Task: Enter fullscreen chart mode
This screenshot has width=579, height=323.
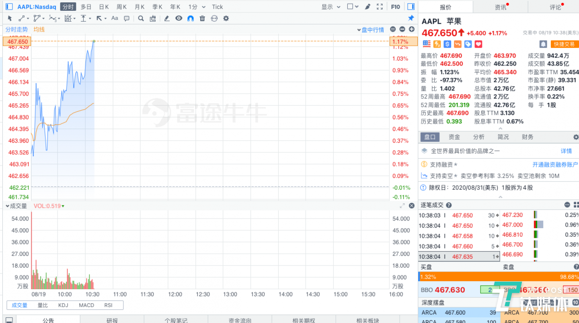Action: (x=380, y=7)
